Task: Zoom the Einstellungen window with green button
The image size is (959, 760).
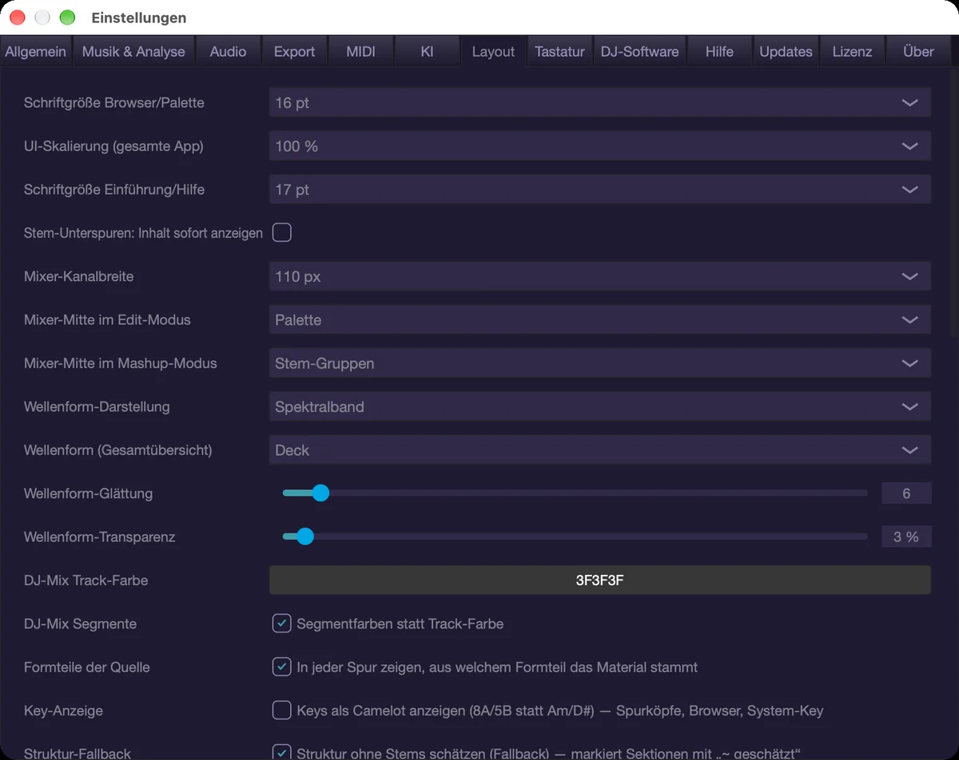Action: (67, 18)
